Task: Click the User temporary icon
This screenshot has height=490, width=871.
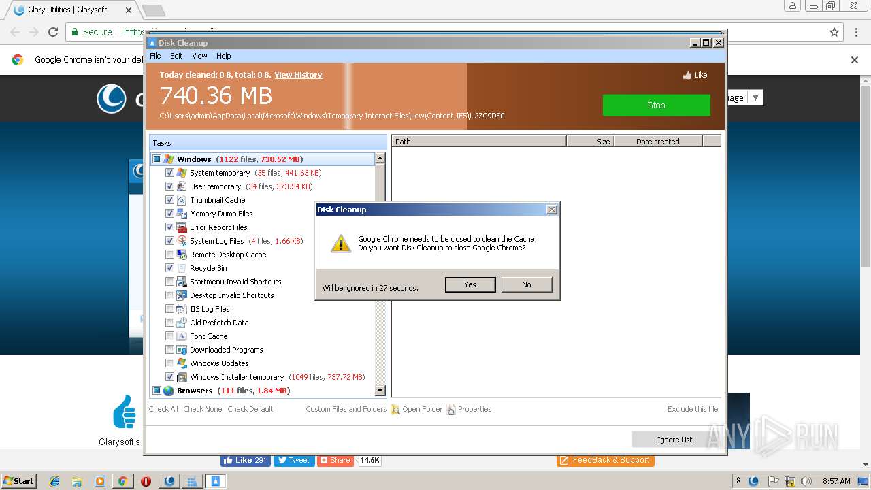Action: [182, 186]
